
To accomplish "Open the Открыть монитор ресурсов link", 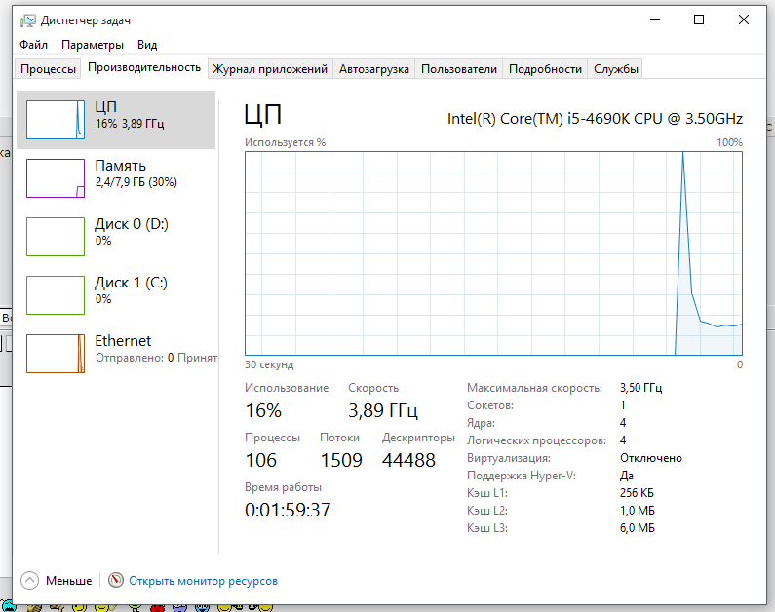I will 203,581.
